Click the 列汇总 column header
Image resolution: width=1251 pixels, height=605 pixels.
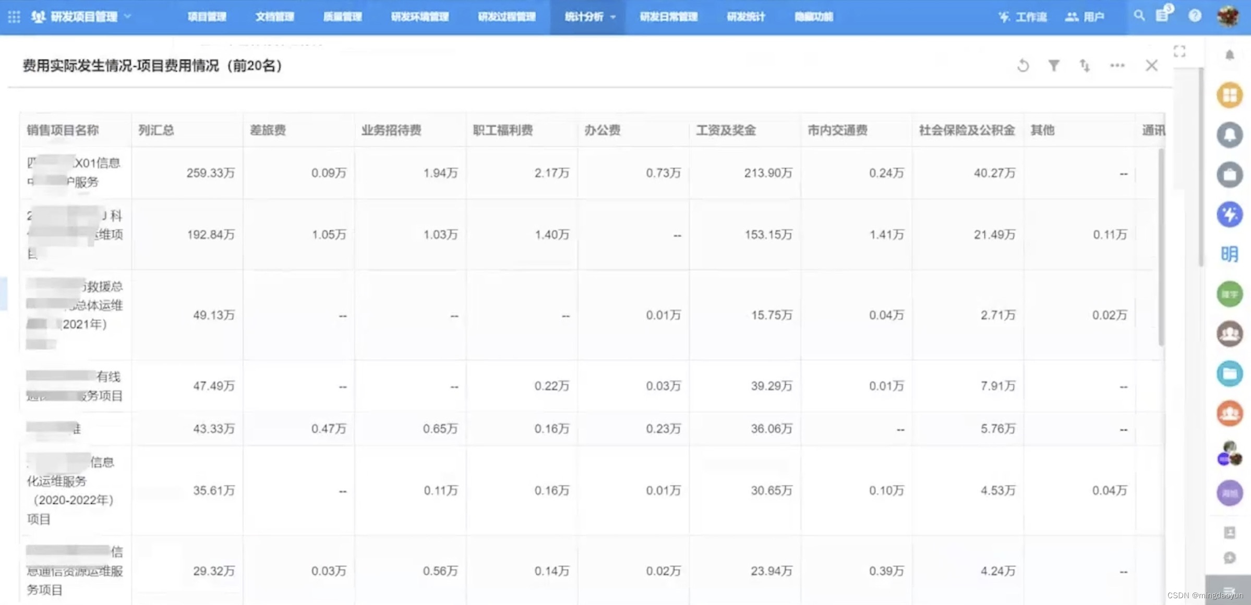[x=156, y=130]
